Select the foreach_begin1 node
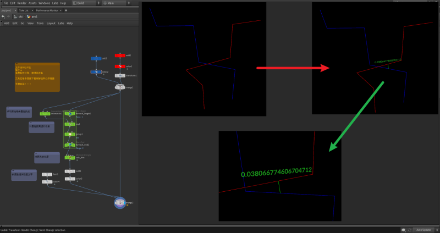The width and height of the screenshot is (440, 233). point(69,114)
